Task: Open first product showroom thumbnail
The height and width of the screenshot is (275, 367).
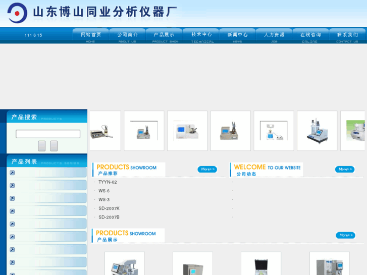Action: point(125,263)
